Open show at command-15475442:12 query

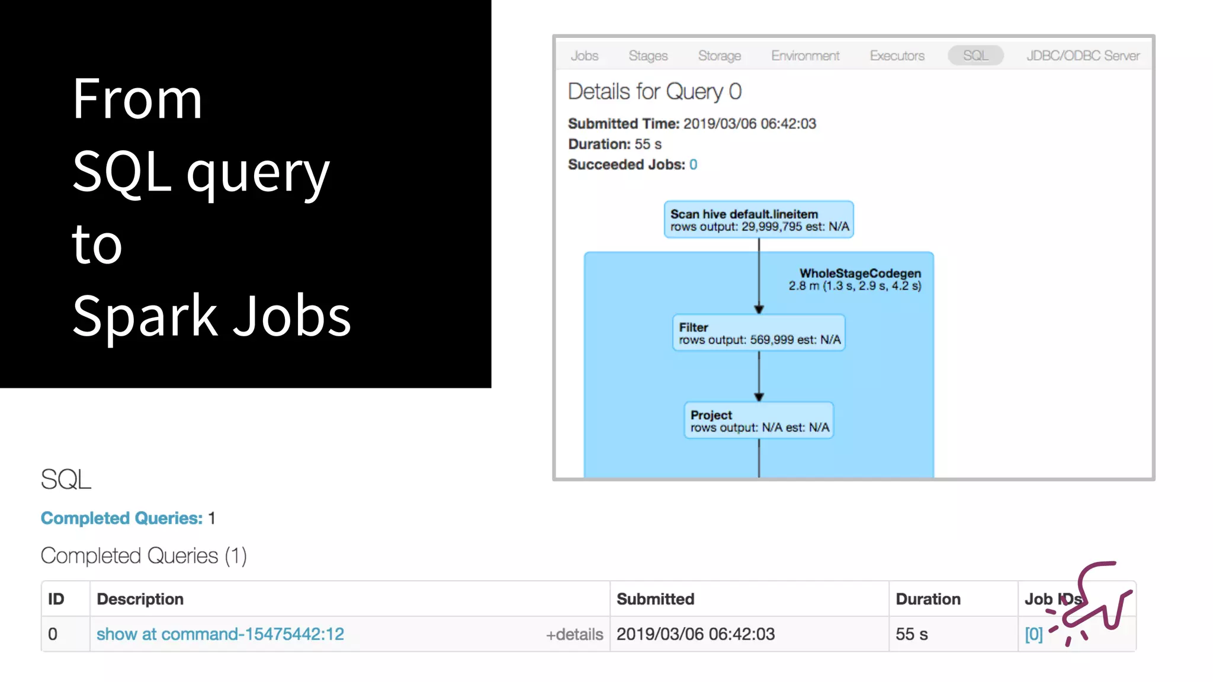click(x=220, y=634)
